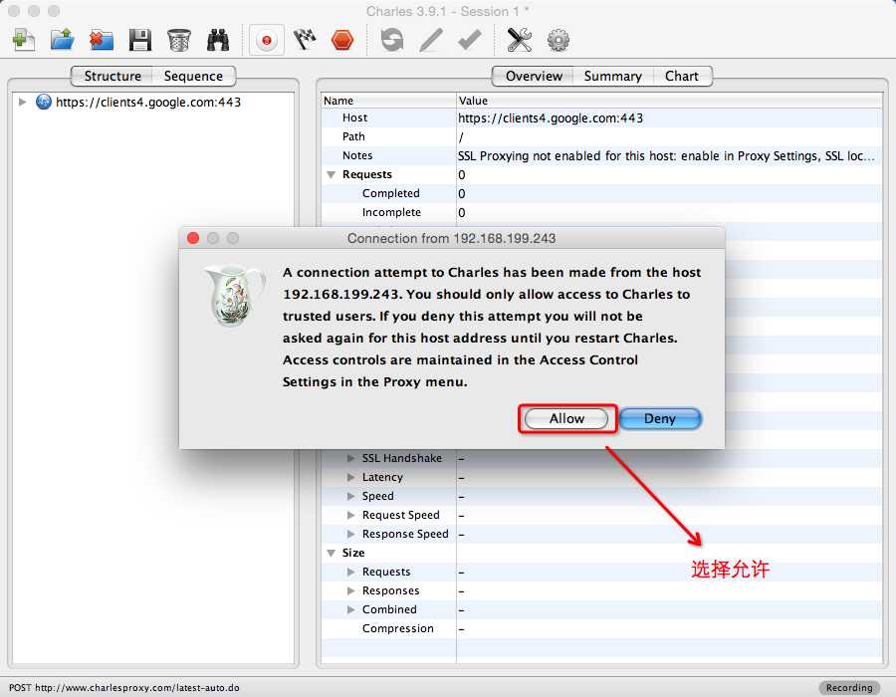Viewport: 896px width, 697px height.
Task: Expand the Requests row under Size
Action: click(x=350, y=572)
